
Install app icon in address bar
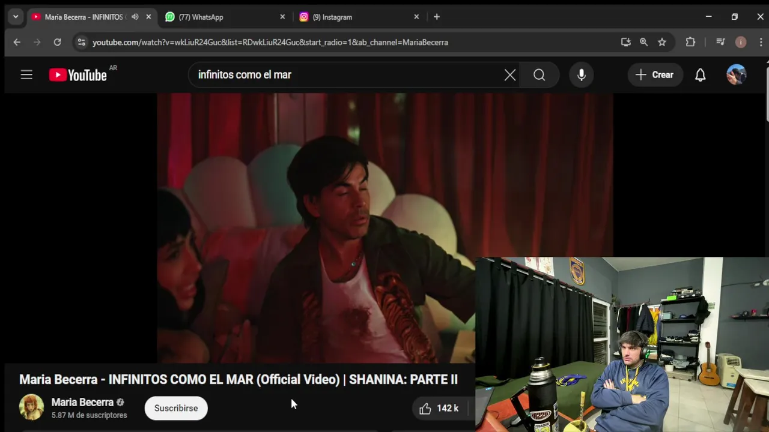click(626, 42)
